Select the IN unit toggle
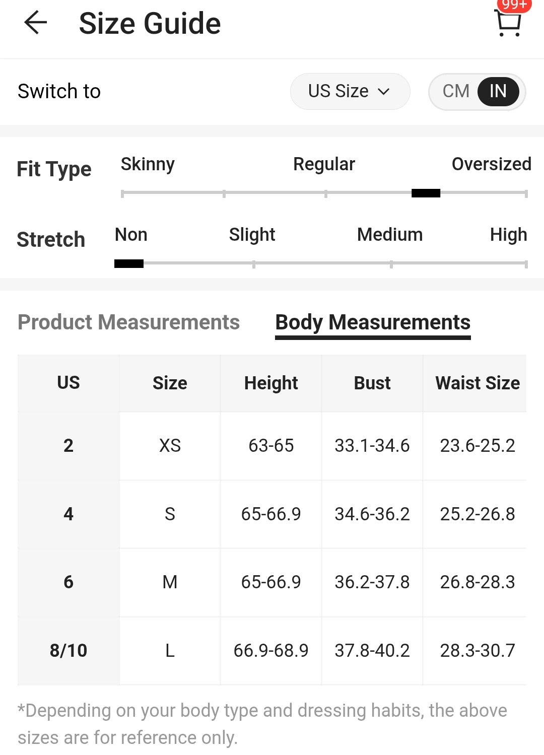 click(x=498, y=91)
